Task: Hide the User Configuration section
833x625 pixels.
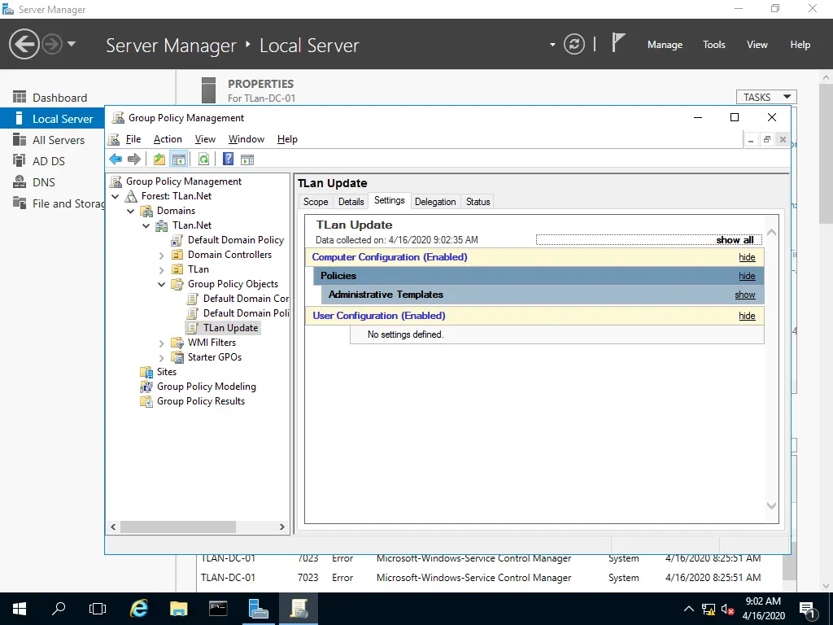Action: [x=747, y=316]
